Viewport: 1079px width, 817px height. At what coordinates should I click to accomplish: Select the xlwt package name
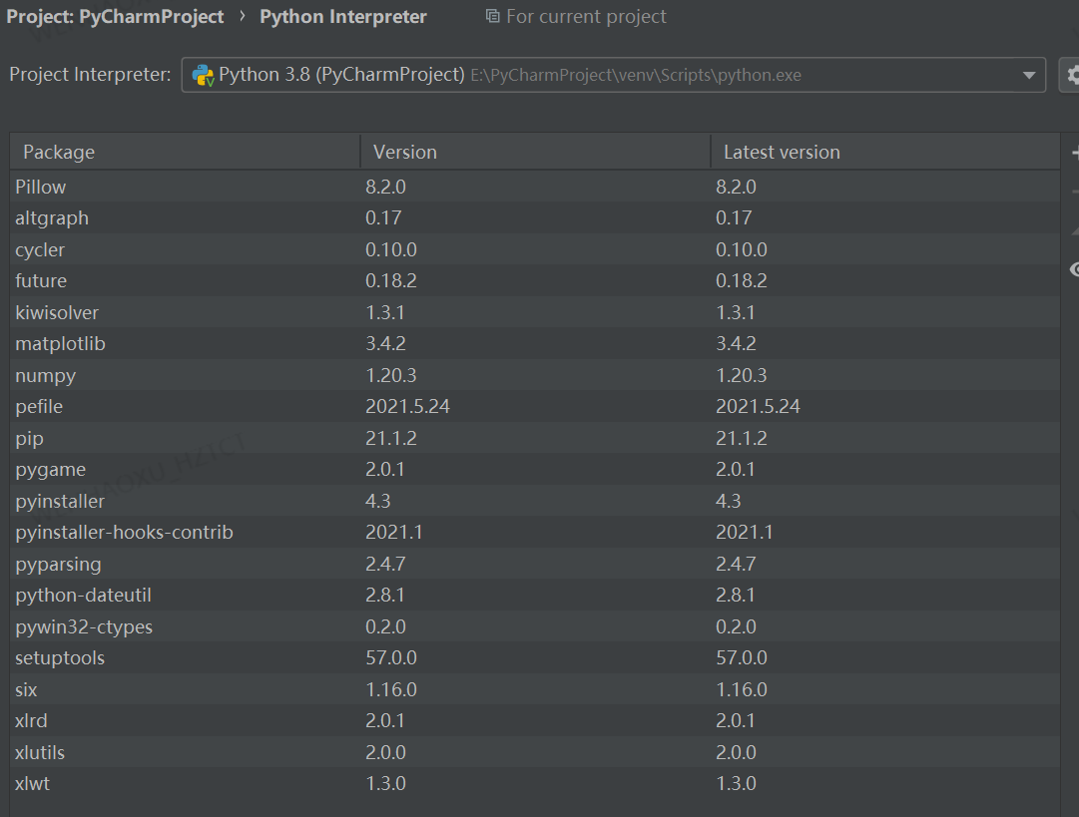click(32, 783)
